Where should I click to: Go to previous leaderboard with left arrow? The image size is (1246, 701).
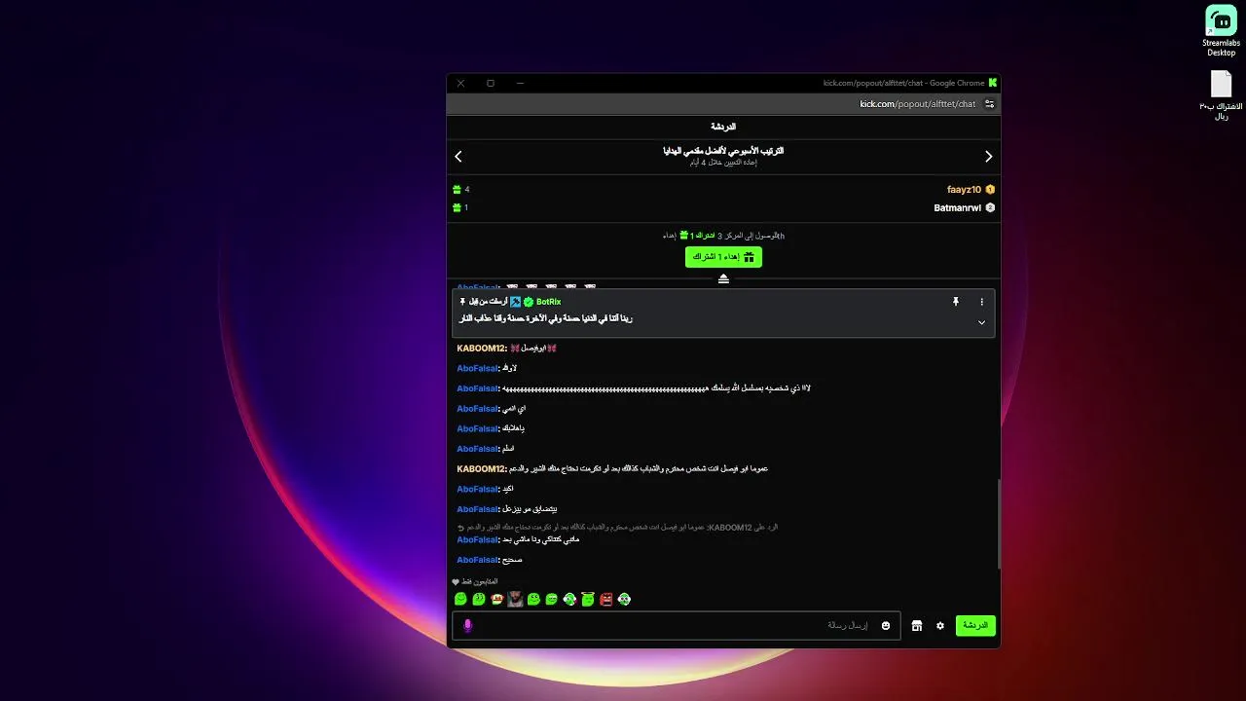[x=458, y=156]
